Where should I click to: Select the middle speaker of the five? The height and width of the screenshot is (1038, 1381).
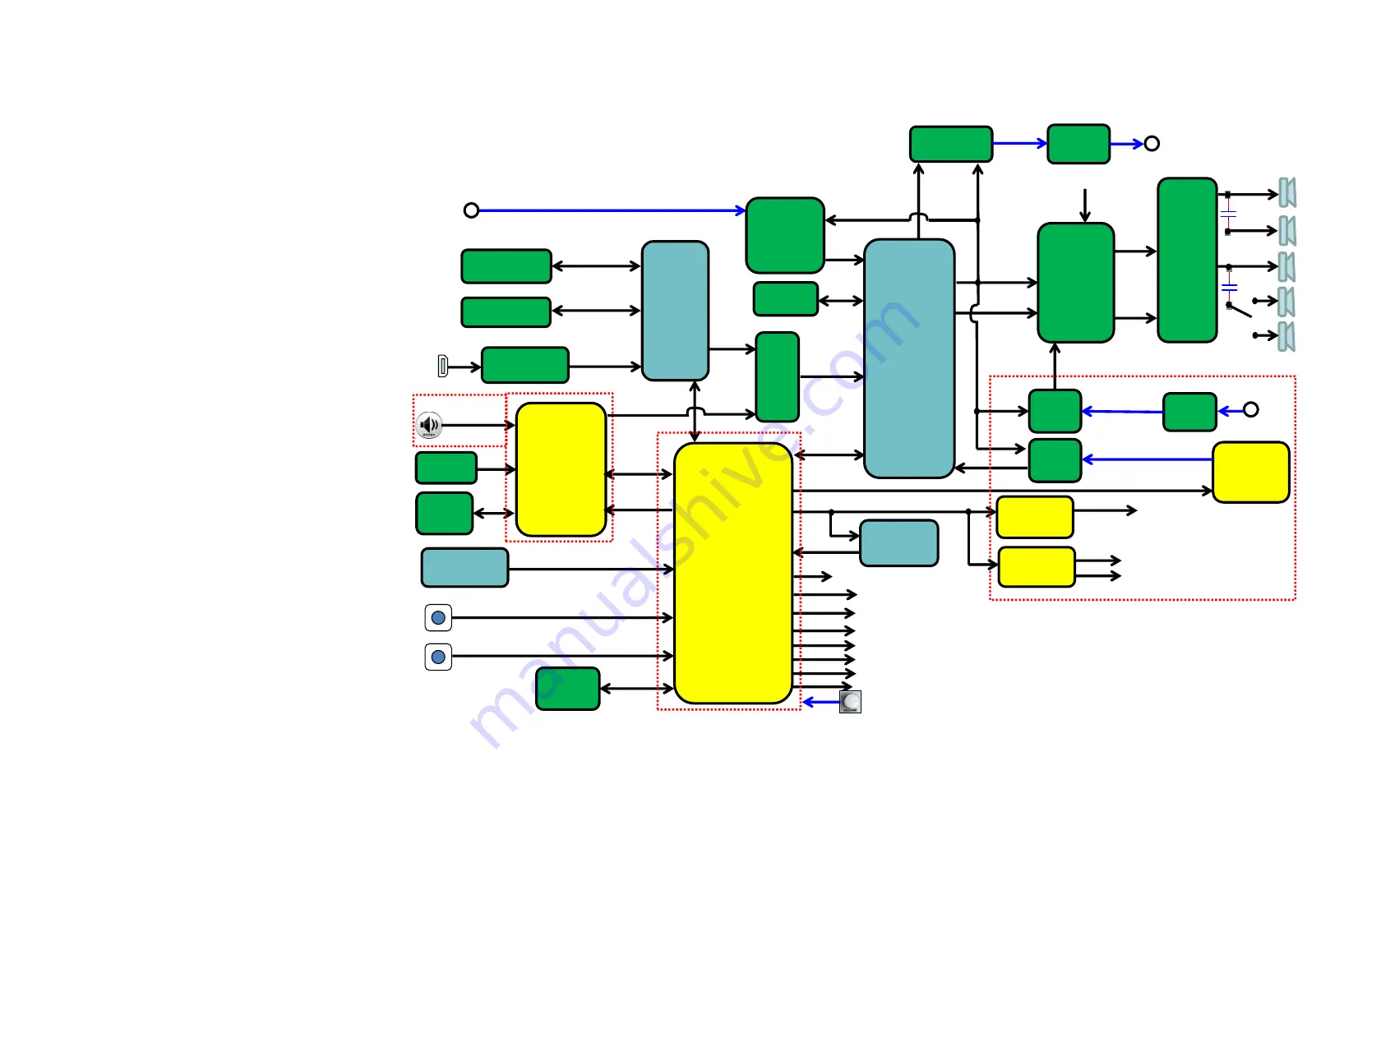pyautogui.click(x=1287, y=267)
